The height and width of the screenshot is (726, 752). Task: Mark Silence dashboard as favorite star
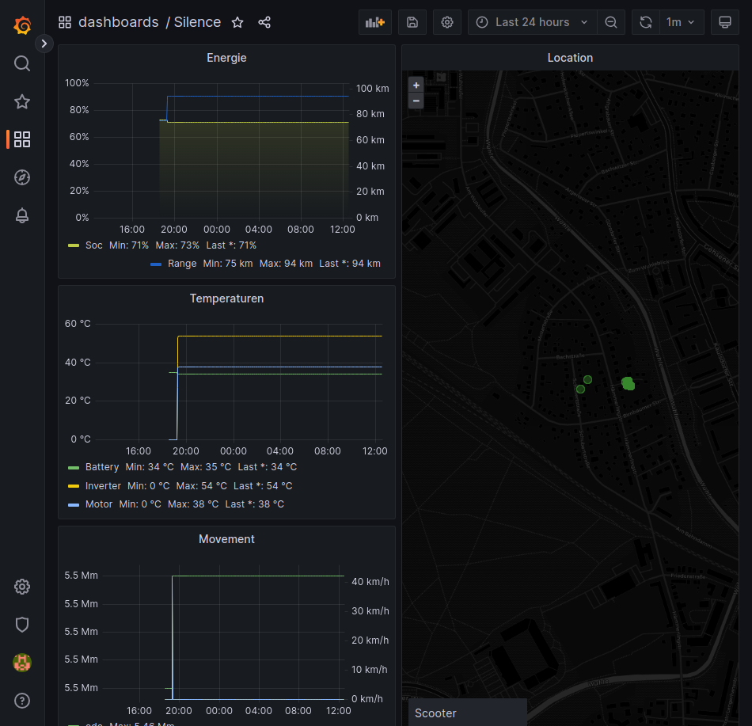pyautogui.click(x=237, y=22)
